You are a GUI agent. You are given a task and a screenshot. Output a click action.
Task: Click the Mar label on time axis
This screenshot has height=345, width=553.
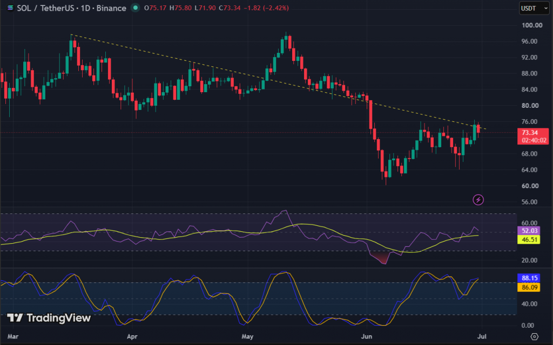click(x=13, y=336)
